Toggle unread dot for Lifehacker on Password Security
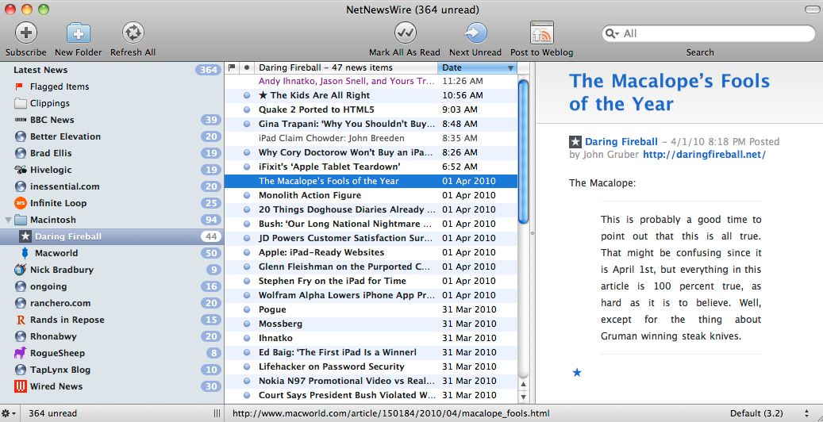Screen dimensions: 823x422 click(x=247, y=366)
